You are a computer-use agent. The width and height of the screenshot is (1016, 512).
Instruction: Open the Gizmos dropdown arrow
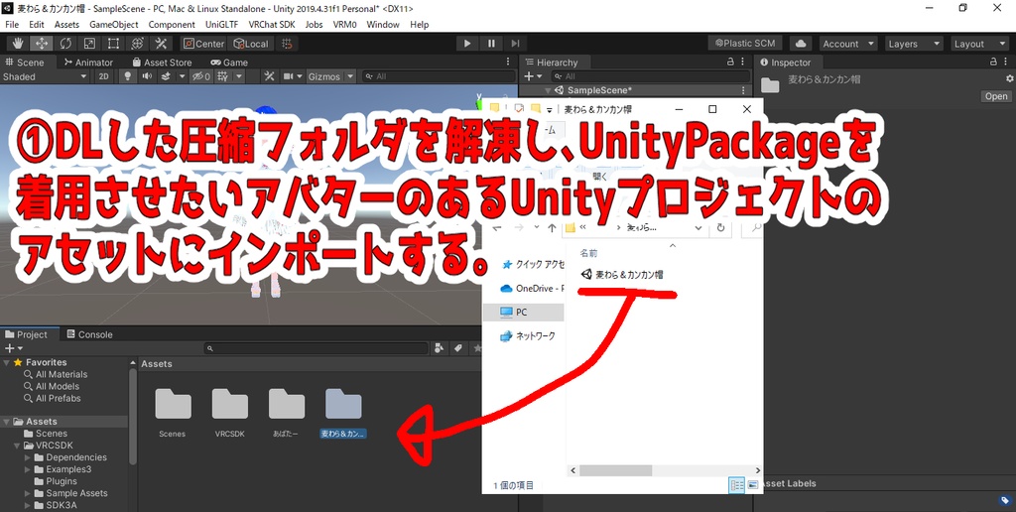(350, 76)
